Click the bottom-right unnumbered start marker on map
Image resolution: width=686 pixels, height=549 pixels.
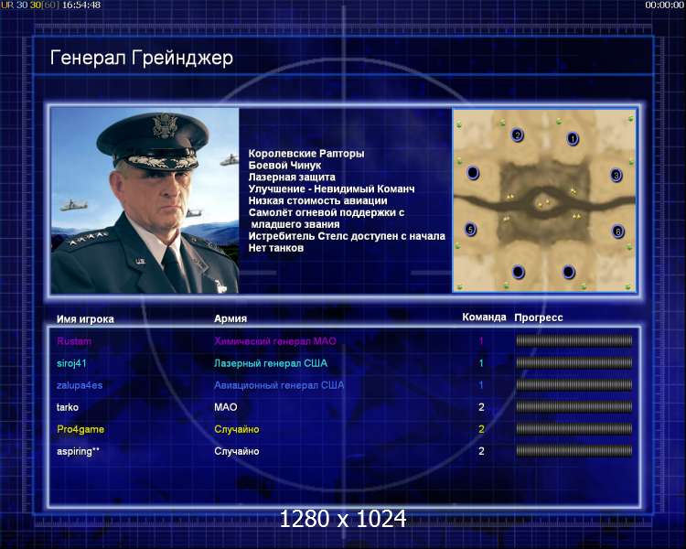pyautogui.click(x=568, y=272)
